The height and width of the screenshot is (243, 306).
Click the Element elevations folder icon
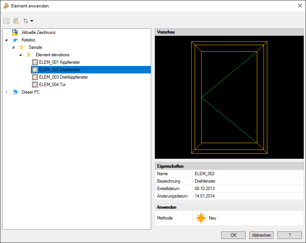(x=29, y=55)
